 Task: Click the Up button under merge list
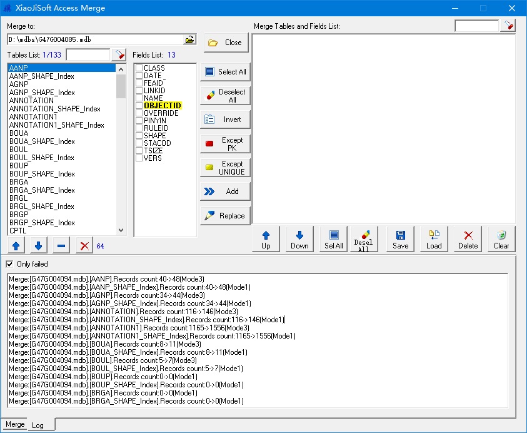coord(266,239)
